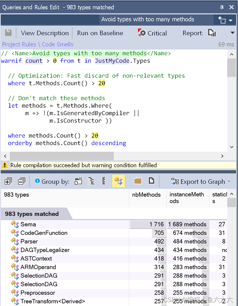Click JustMyCode keyword in query
This screenshot has width=238, height=306.
pyautogui.click(x=112, y=61)
